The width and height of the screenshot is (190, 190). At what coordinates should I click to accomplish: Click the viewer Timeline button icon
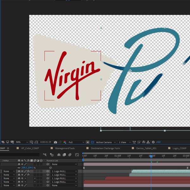(143, 142)
